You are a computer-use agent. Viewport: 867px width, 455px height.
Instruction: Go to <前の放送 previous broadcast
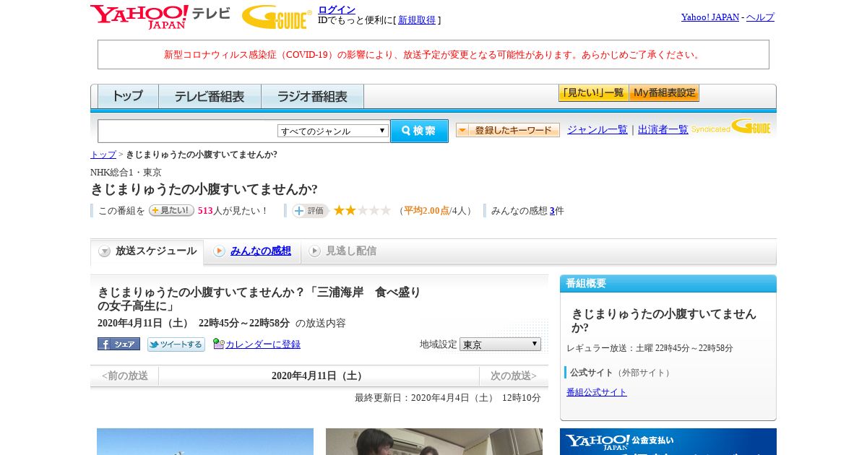click(x=124, y=376)
